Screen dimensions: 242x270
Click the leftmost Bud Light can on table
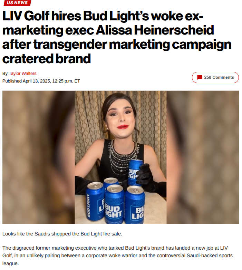pos(95,202)
